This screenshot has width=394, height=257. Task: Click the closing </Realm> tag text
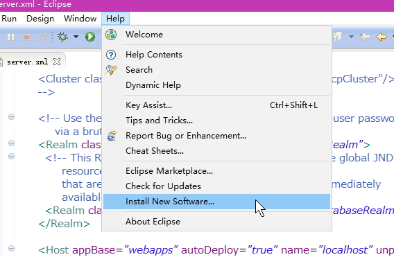click(x=64, y=224)
